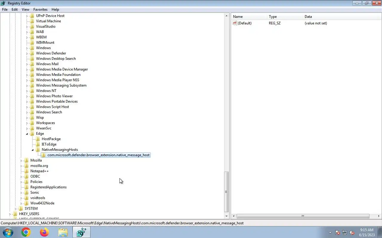Select the Windows Media Foundation key
Screen dimensions: 382x238
58,75
